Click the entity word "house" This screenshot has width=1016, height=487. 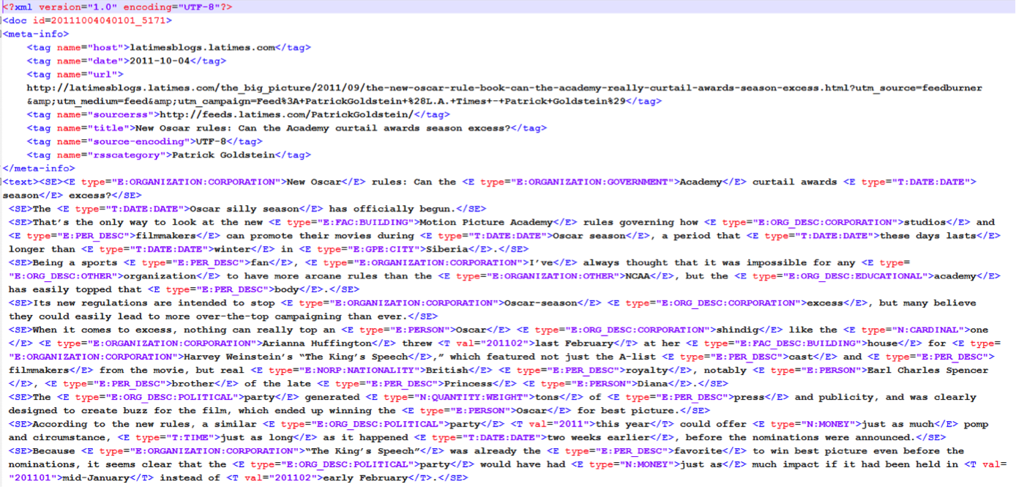coord(886,343)
